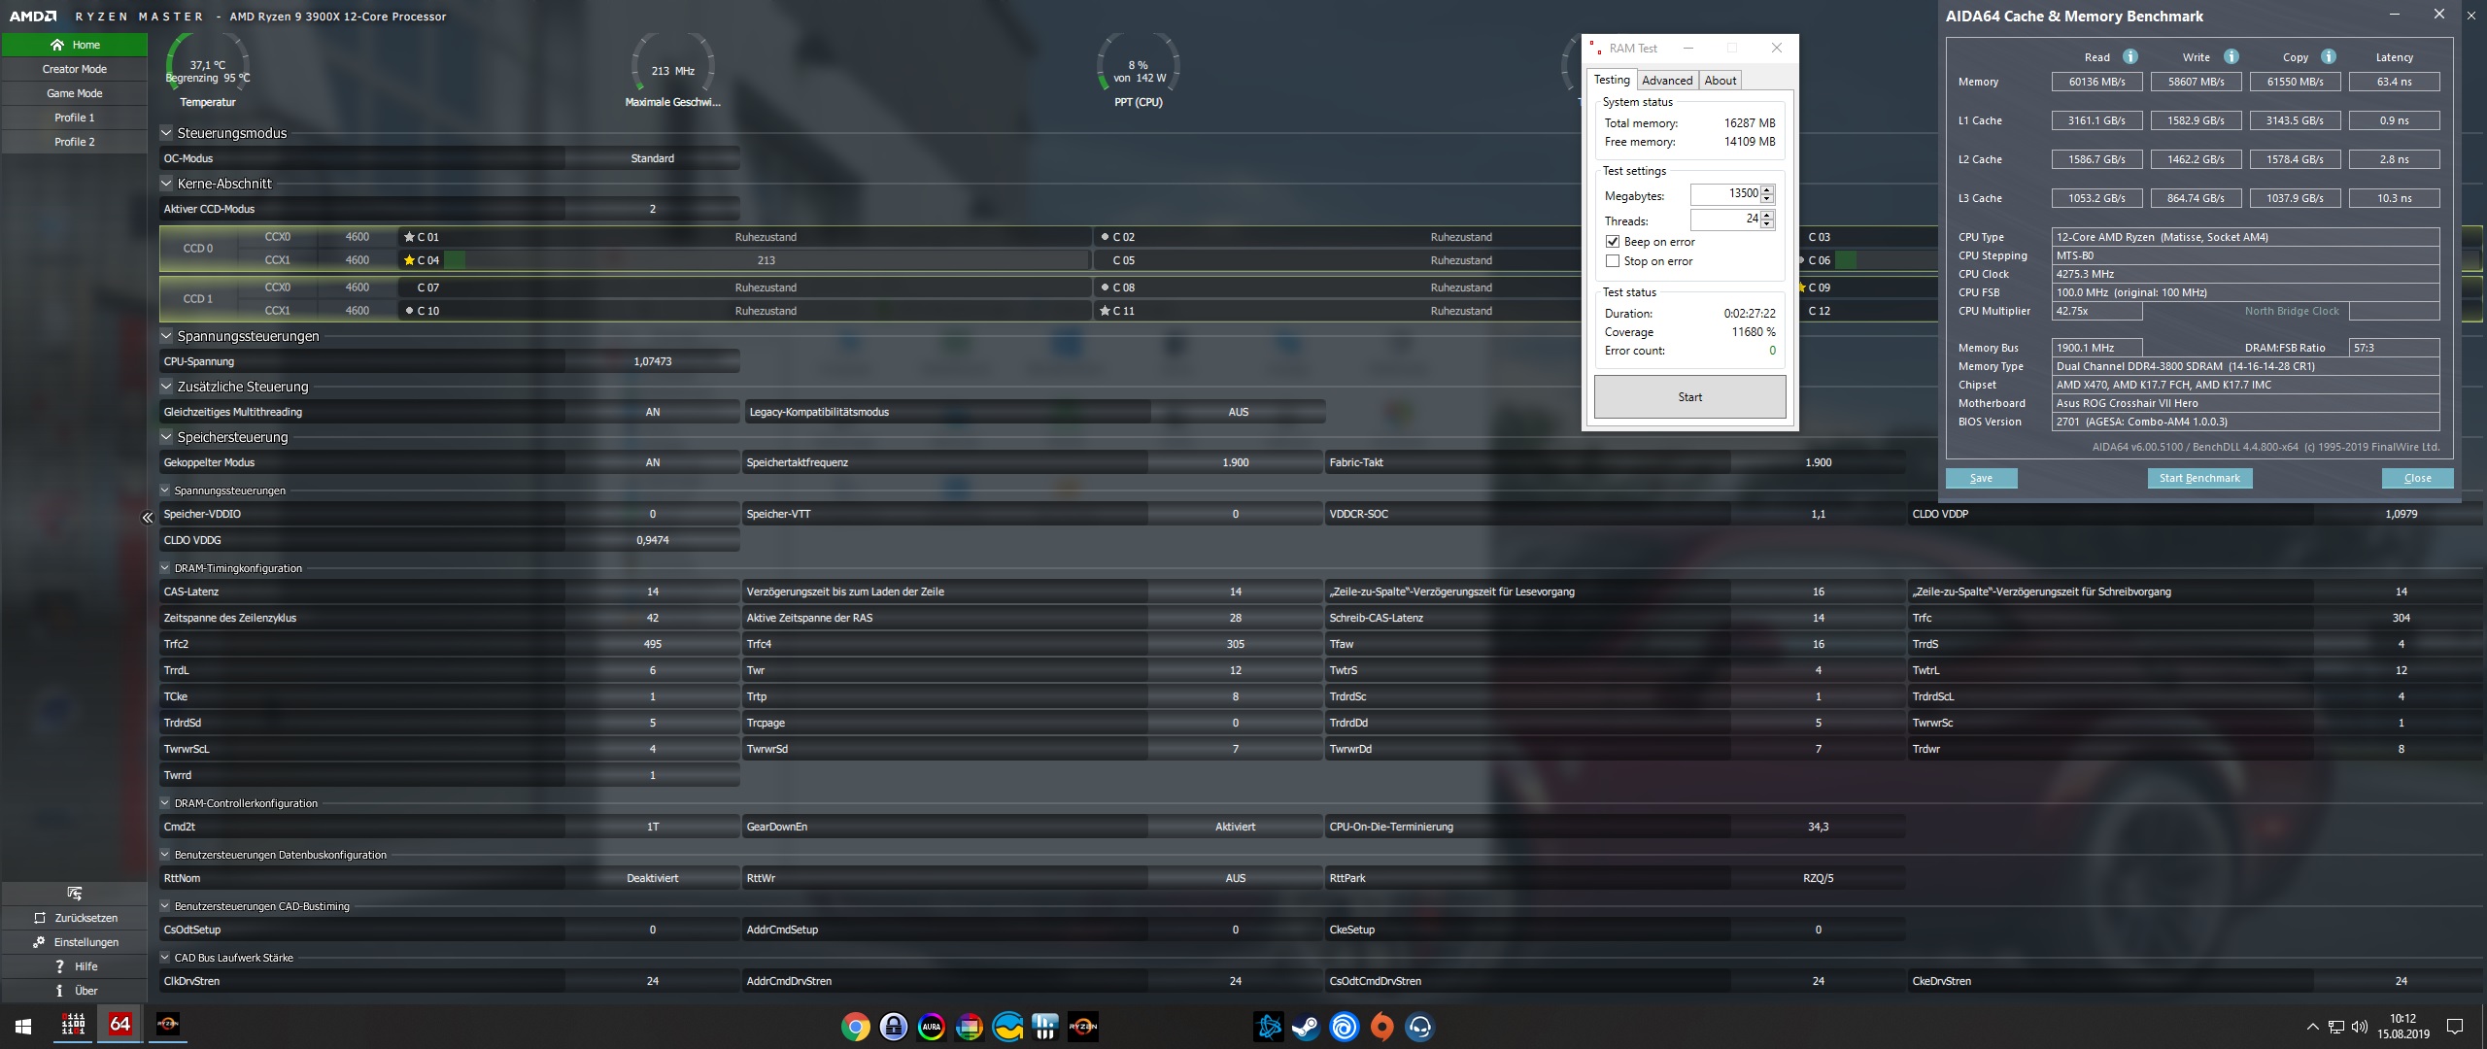Click the Write info icon in AIDA64
The height and width of the screenshot is (1049, 2487).
[x=2231, y=56]
